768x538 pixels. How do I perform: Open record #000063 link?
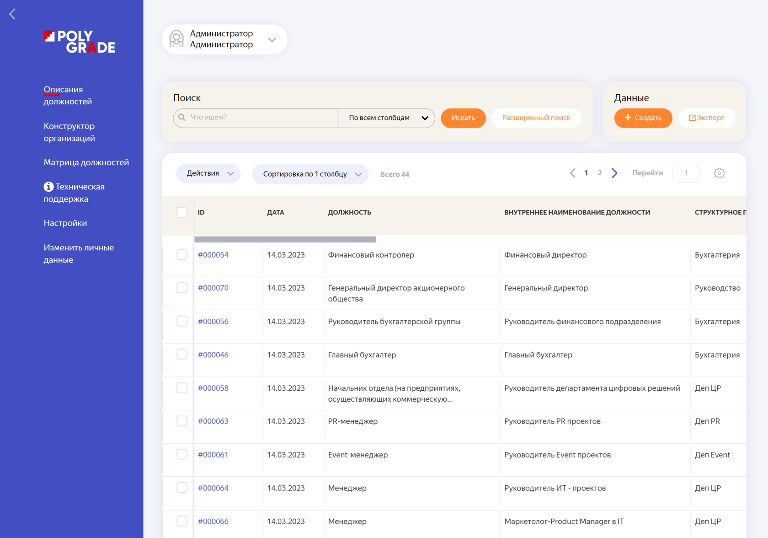coord(213,421)
